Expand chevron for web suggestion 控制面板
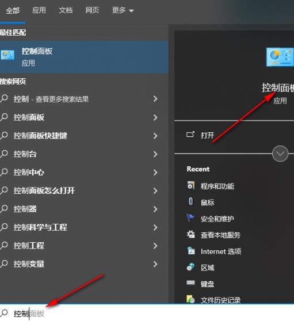Screen dimensions: 294x321 pyautogui.click(x=155, y=117)
